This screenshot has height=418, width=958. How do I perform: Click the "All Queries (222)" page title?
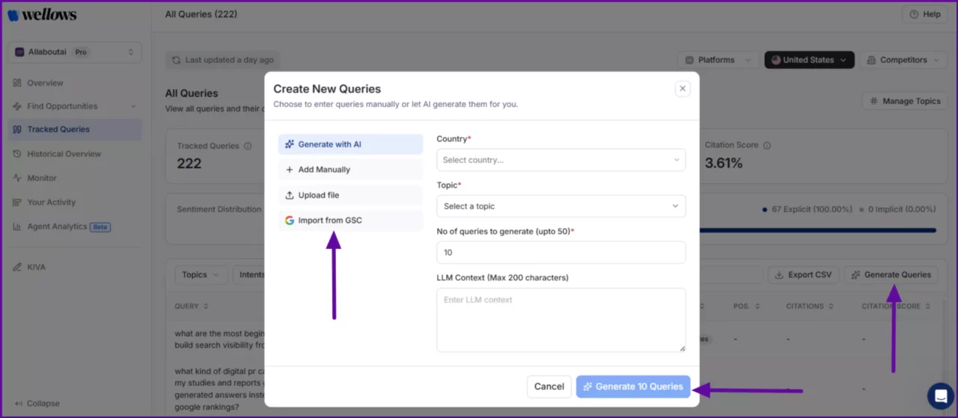point(201,14)
